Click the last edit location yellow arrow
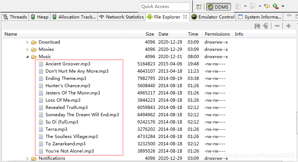Screen dimensions: 298x162 [x=267, y=6]
